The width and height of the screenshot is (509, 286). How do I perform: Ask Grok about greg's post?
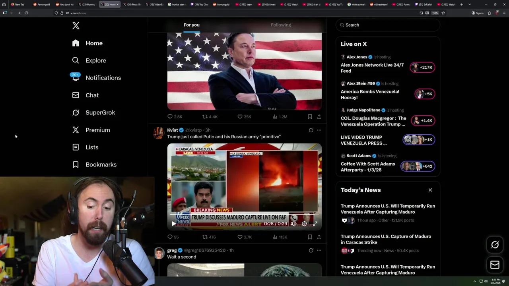311,250
